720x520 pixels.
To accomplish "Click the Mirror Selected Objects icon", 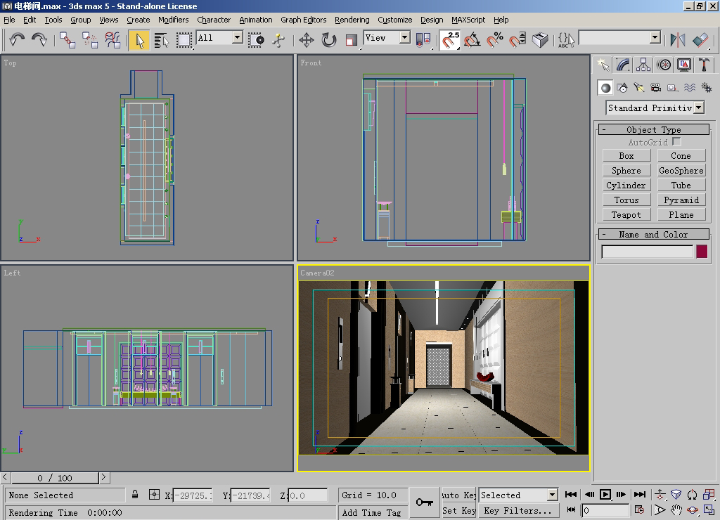I will tap(678, 40).
